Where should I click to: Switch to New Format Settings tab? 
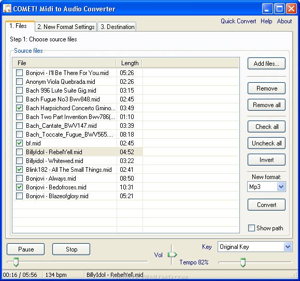click(66, 27)
